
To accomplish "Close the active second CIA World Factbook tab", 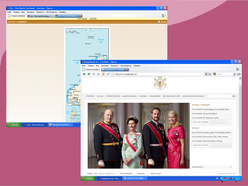I will (x=80, y=16).
